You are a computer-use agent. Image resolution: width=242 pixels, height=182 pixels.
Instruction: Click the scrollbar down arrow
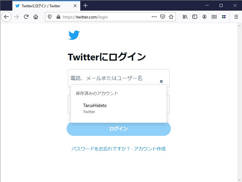coord(239,180)
